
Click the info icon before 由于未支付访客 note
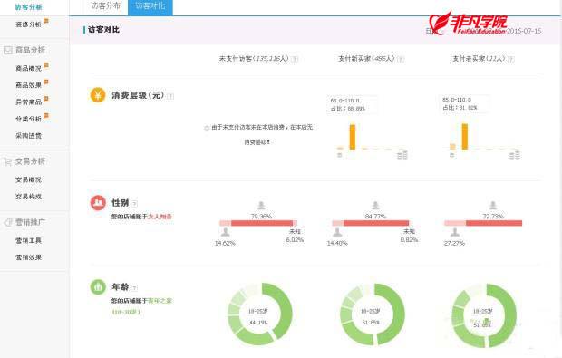coord(207,128)
